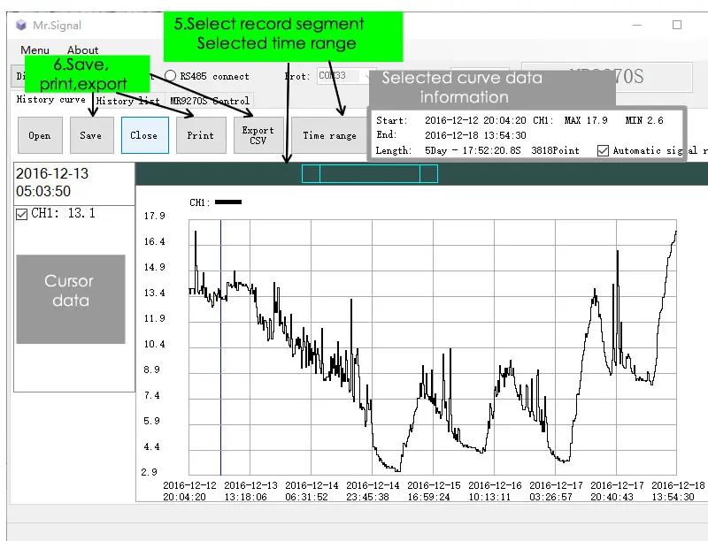Click the Mr.Signal app logo icon
This screenshot has width=708, height=541.
(x=20, y=25)
